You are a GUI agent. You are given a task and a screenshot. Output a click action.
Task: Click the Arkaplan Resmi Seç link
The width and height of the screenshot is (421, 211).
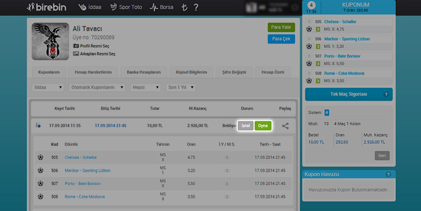click(x=98, y=54)
